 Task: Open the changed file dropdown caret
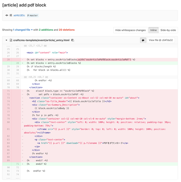(32, 30)
